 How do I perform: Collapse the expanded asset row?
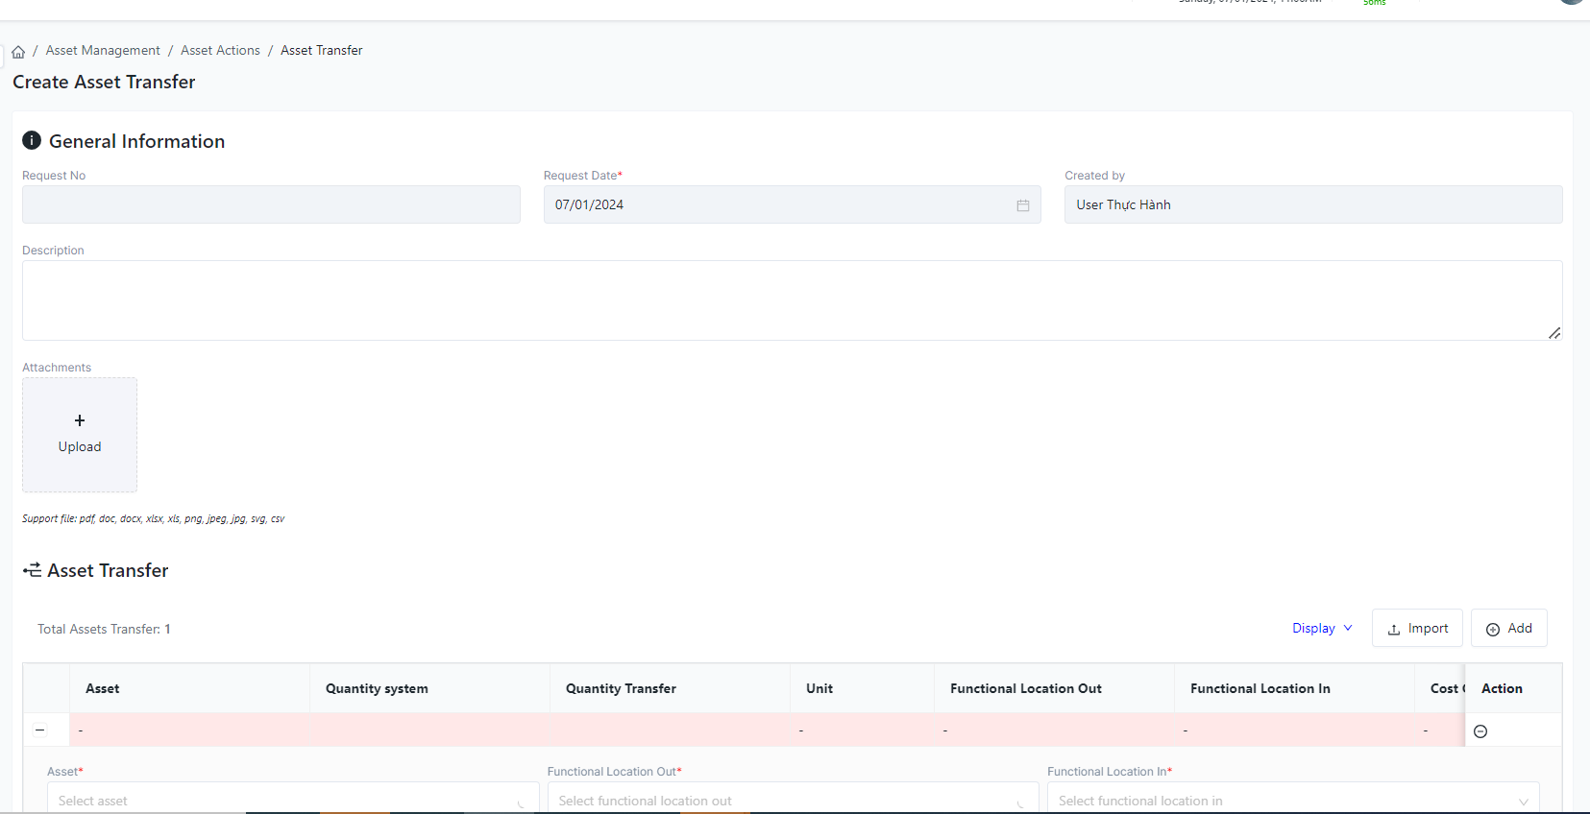[x=40, y=730]
